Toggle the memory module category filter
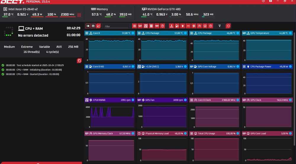The width and height of the screenshot is (296, 164). point(157,26)
